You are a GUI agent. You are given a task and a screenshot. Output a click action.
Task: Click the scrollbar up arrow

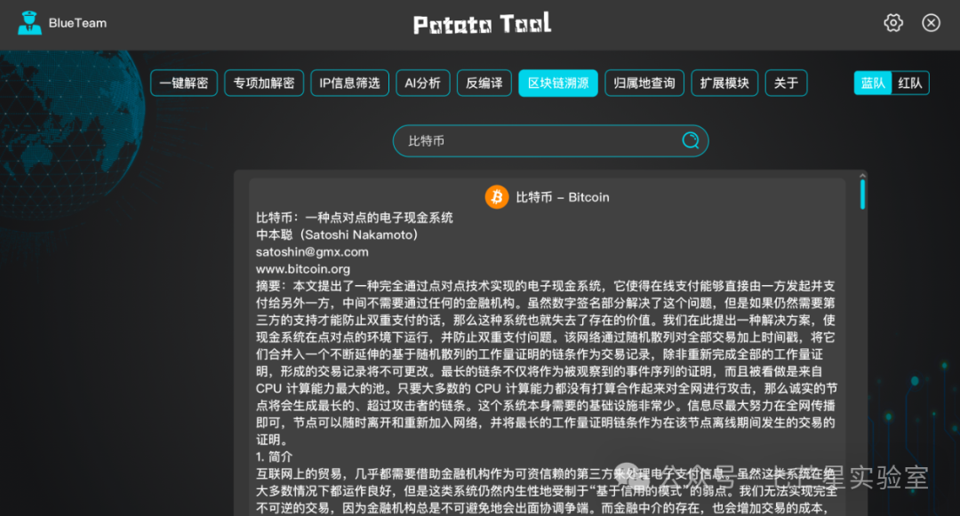coord(862,176)
